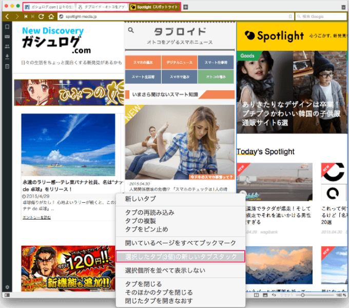Toggle the side panel from status bar
Screen dimensions: 349x308
[7, 295]
